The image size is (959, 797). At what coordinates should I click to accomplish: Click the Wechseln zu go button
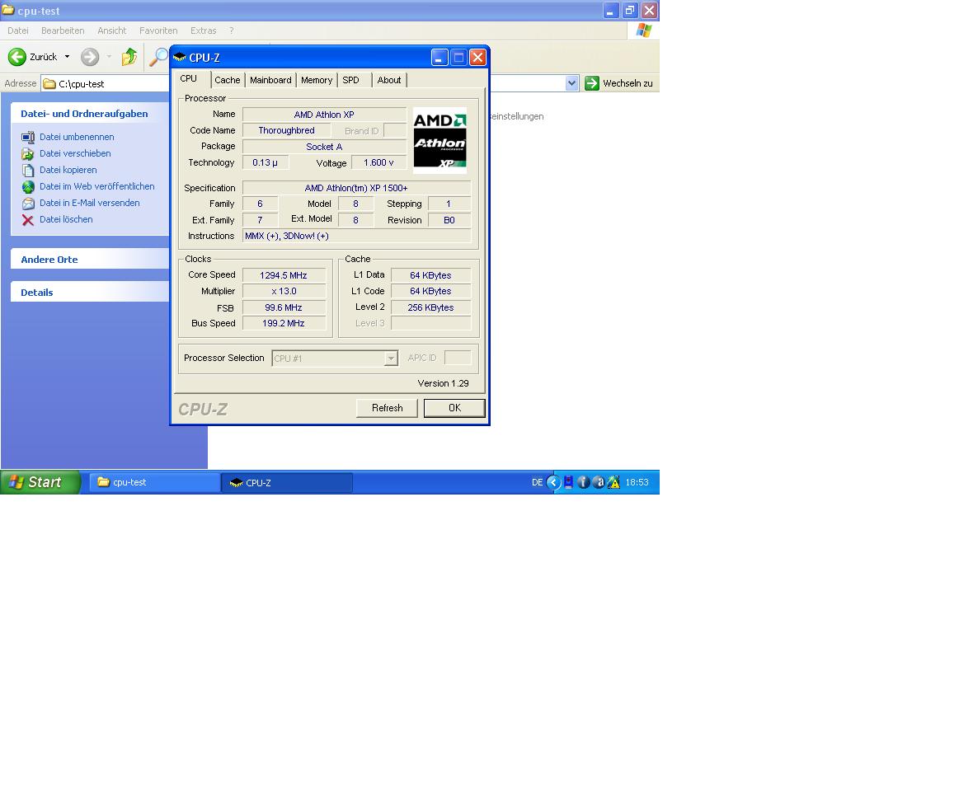[x=619, y=83]
